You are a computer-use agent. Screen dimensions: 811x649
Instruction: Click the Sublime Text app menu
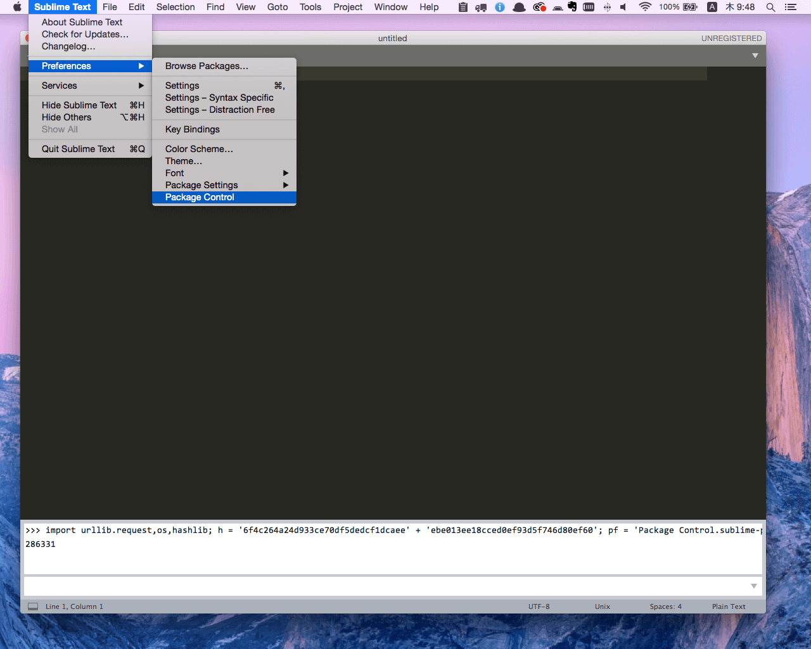click(62, 7)
